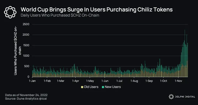Select the New Users green legend swatch

(103, 87)
